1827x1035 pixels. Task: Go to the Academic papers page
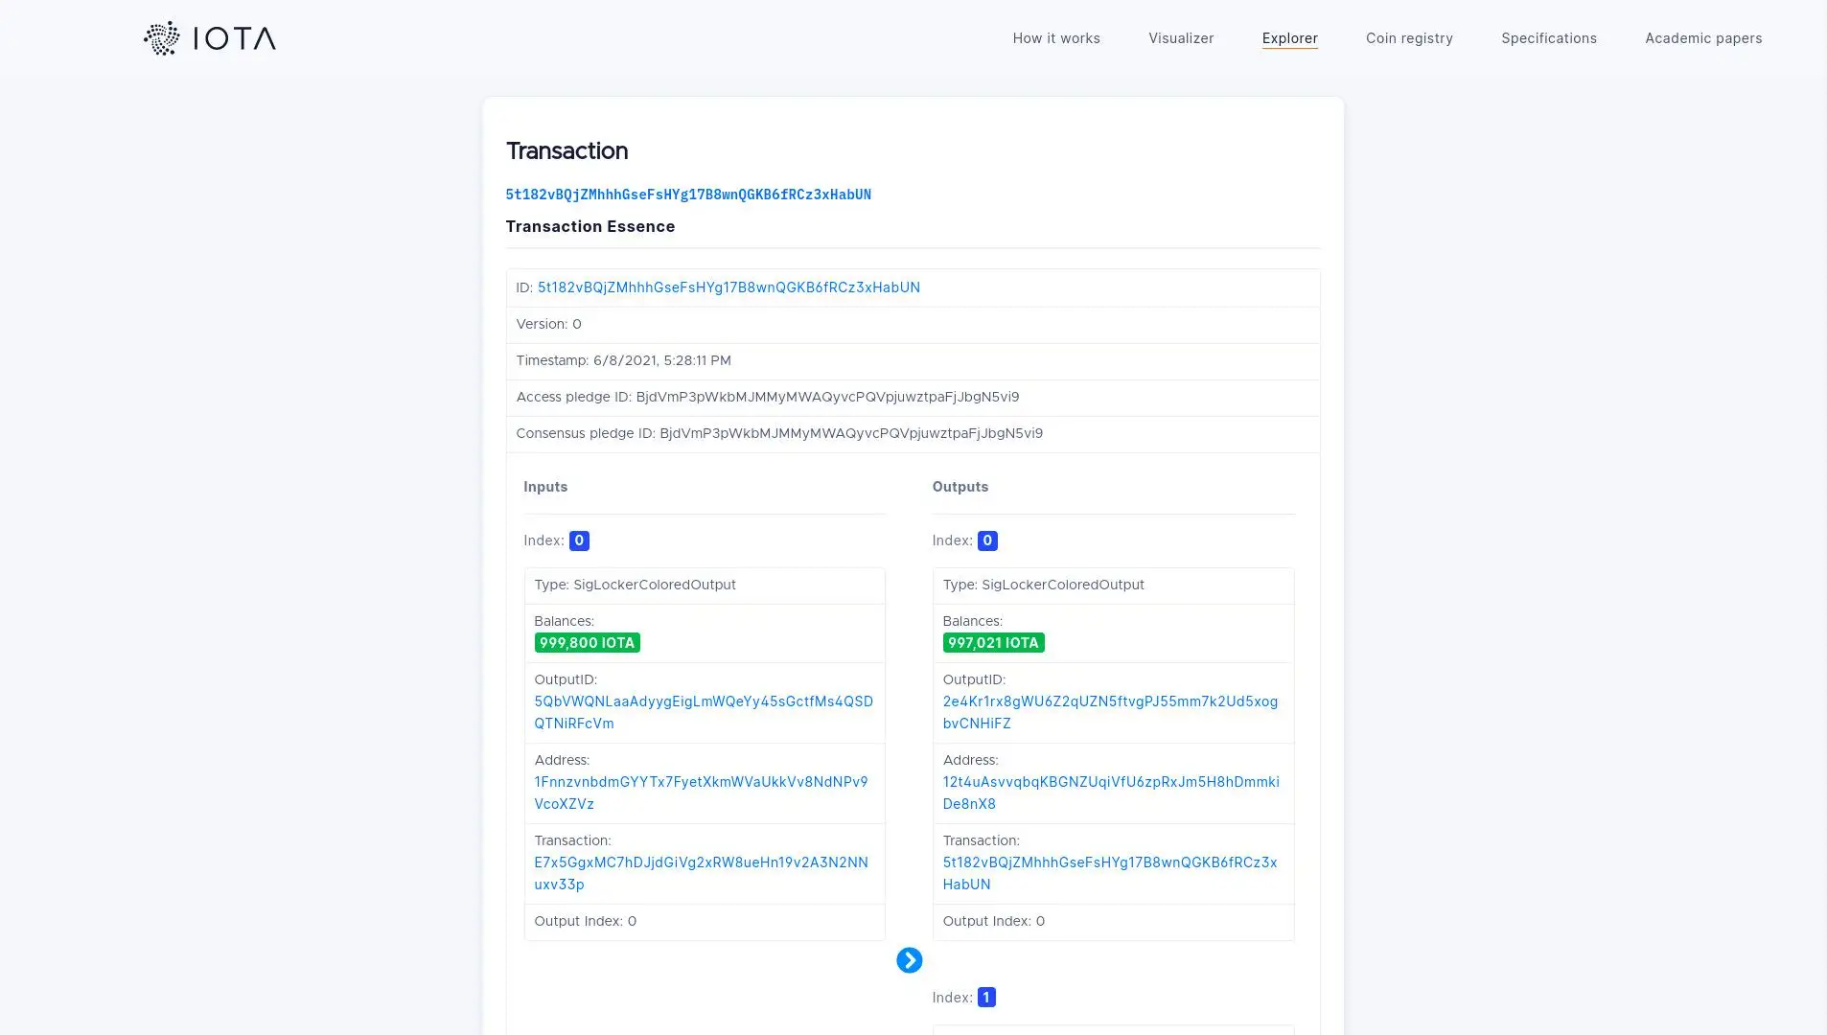coord(1703,38)
